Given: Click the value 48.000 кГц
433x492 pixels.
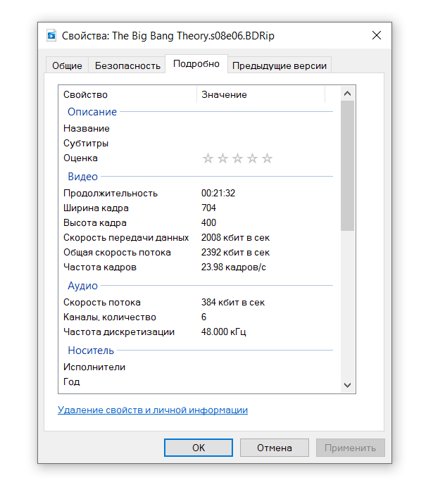Looking at the screenshot, I should point(223,332).
